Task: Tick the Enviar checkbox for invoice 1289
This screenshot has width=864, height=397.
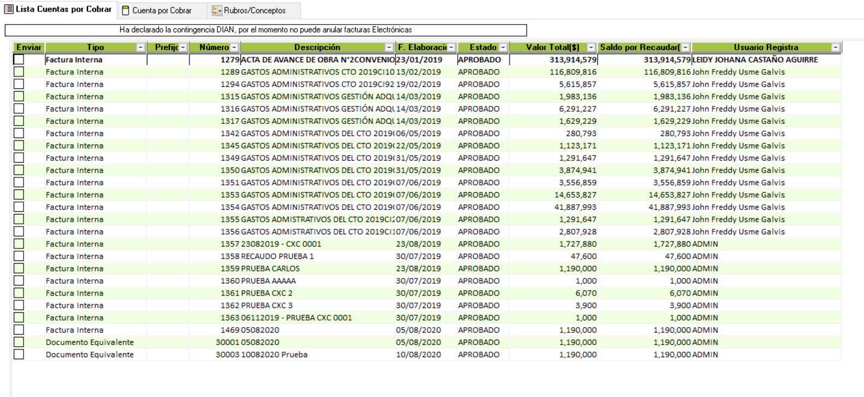Action: (19, 72)
